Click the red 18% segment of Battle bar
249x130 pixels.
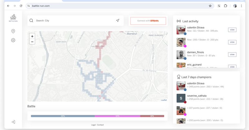click(152, 116)
